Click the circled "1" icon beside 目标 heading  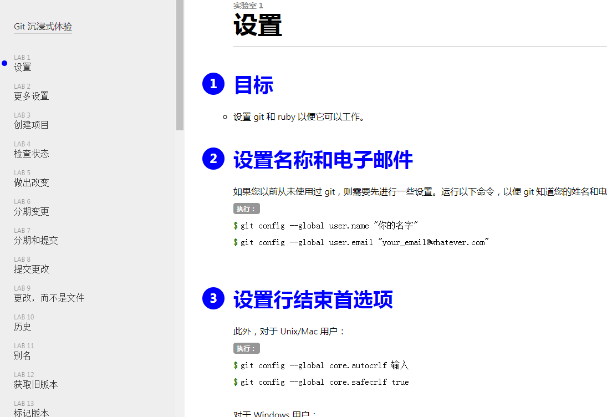pyautogui.click(x=213, y=84)
